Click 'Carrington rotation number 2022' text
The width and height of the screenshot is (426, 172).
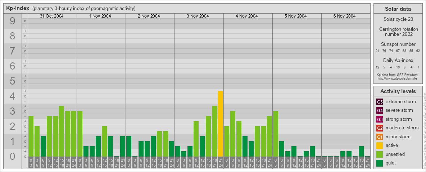399,32
